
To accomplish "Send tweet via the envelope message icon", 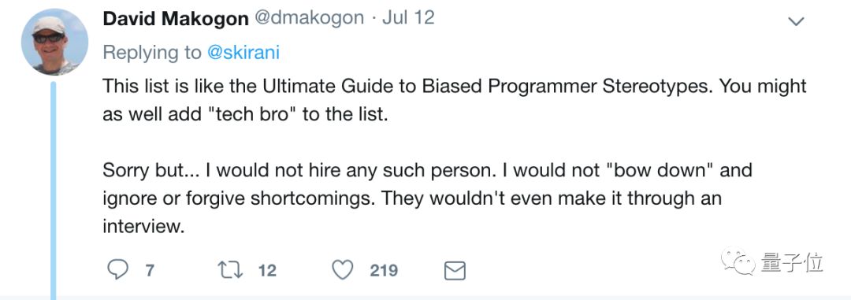I will pos(455,270).
